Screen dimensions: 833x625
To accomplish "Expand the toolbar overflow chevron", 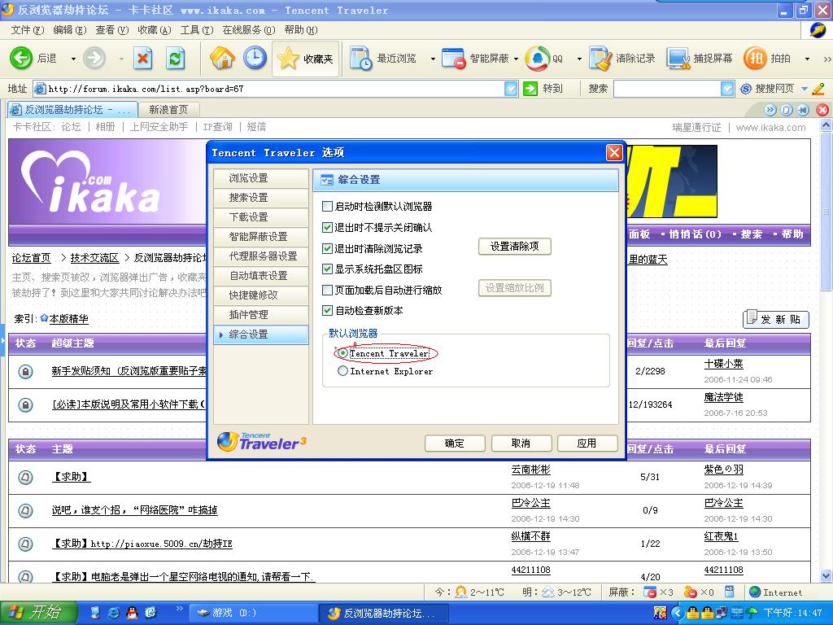I will 826,59.
